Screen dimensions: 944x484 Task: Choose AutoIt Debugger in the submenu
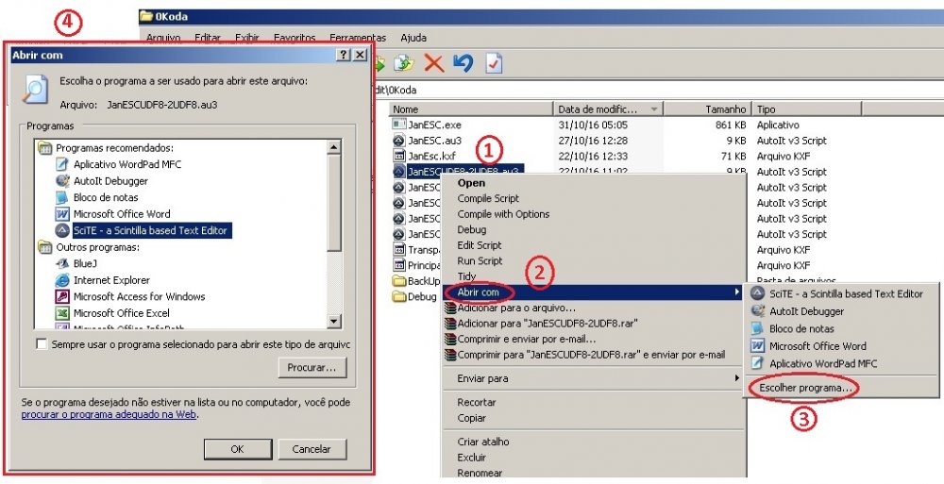pyautogui.click(x=807, y=311)
